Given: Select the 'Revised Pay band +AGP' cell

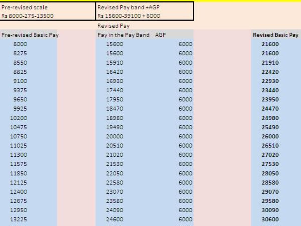Looking at the screenshot, I should point(128,7).
